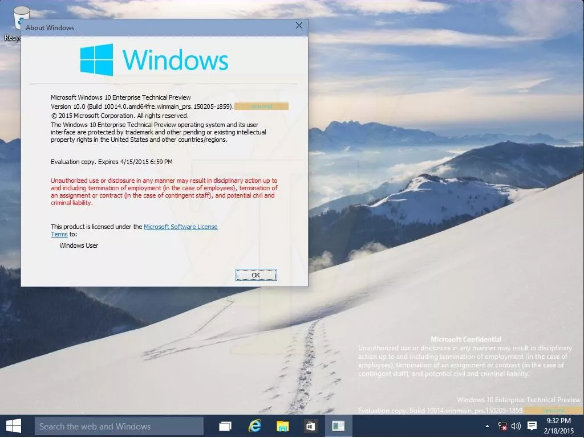Open the volume control tray icon
The image size is (584, 438).
coord(516,426)
